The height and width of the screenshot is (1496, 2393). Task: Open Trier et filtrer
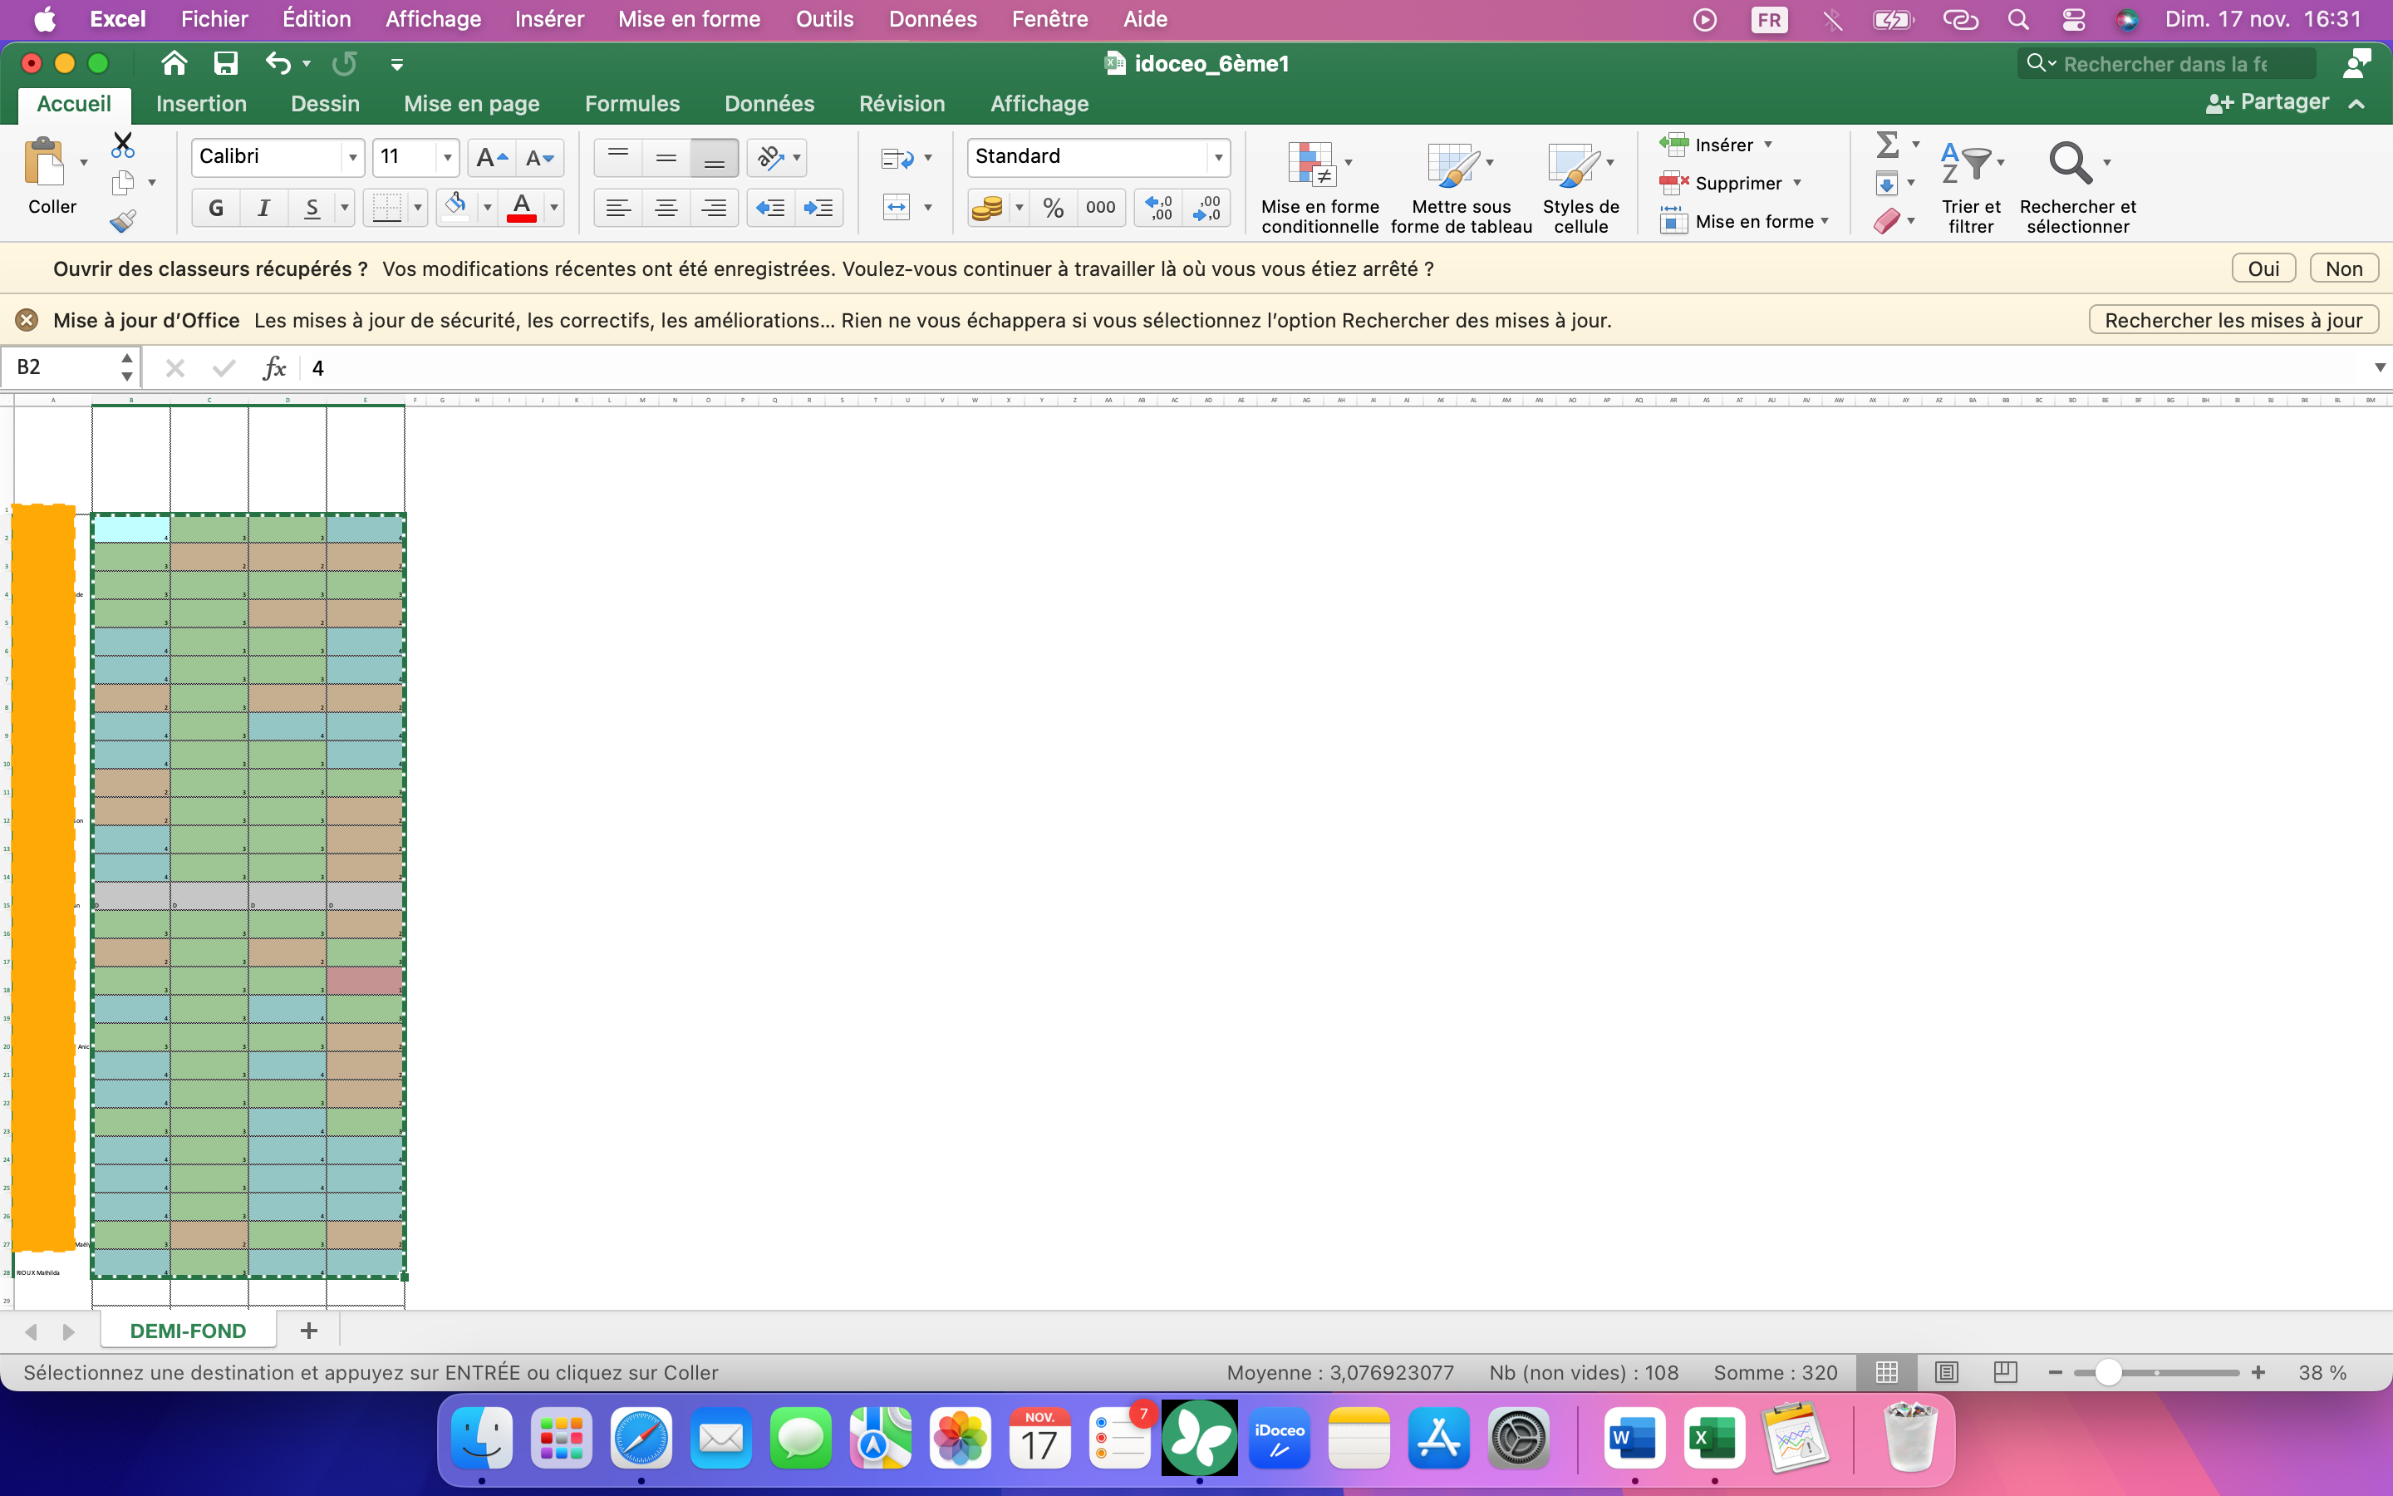tap(1970, 187)
